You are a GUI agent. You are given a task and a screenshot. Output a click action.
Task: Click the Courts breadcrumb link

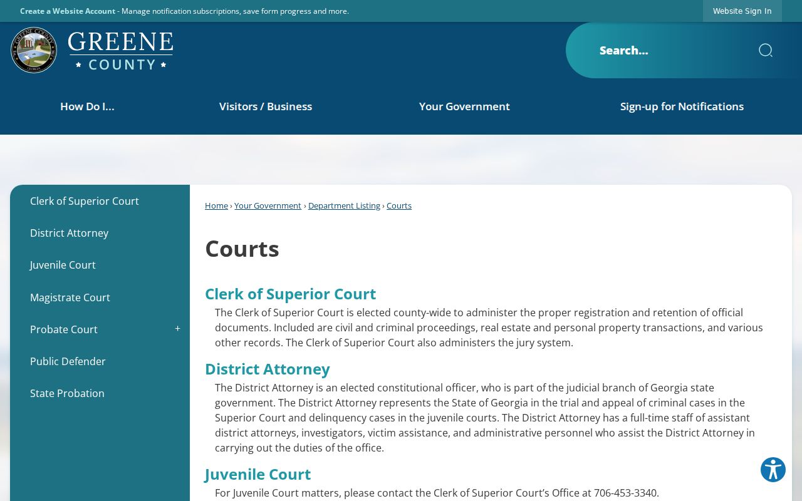point(399,205)
